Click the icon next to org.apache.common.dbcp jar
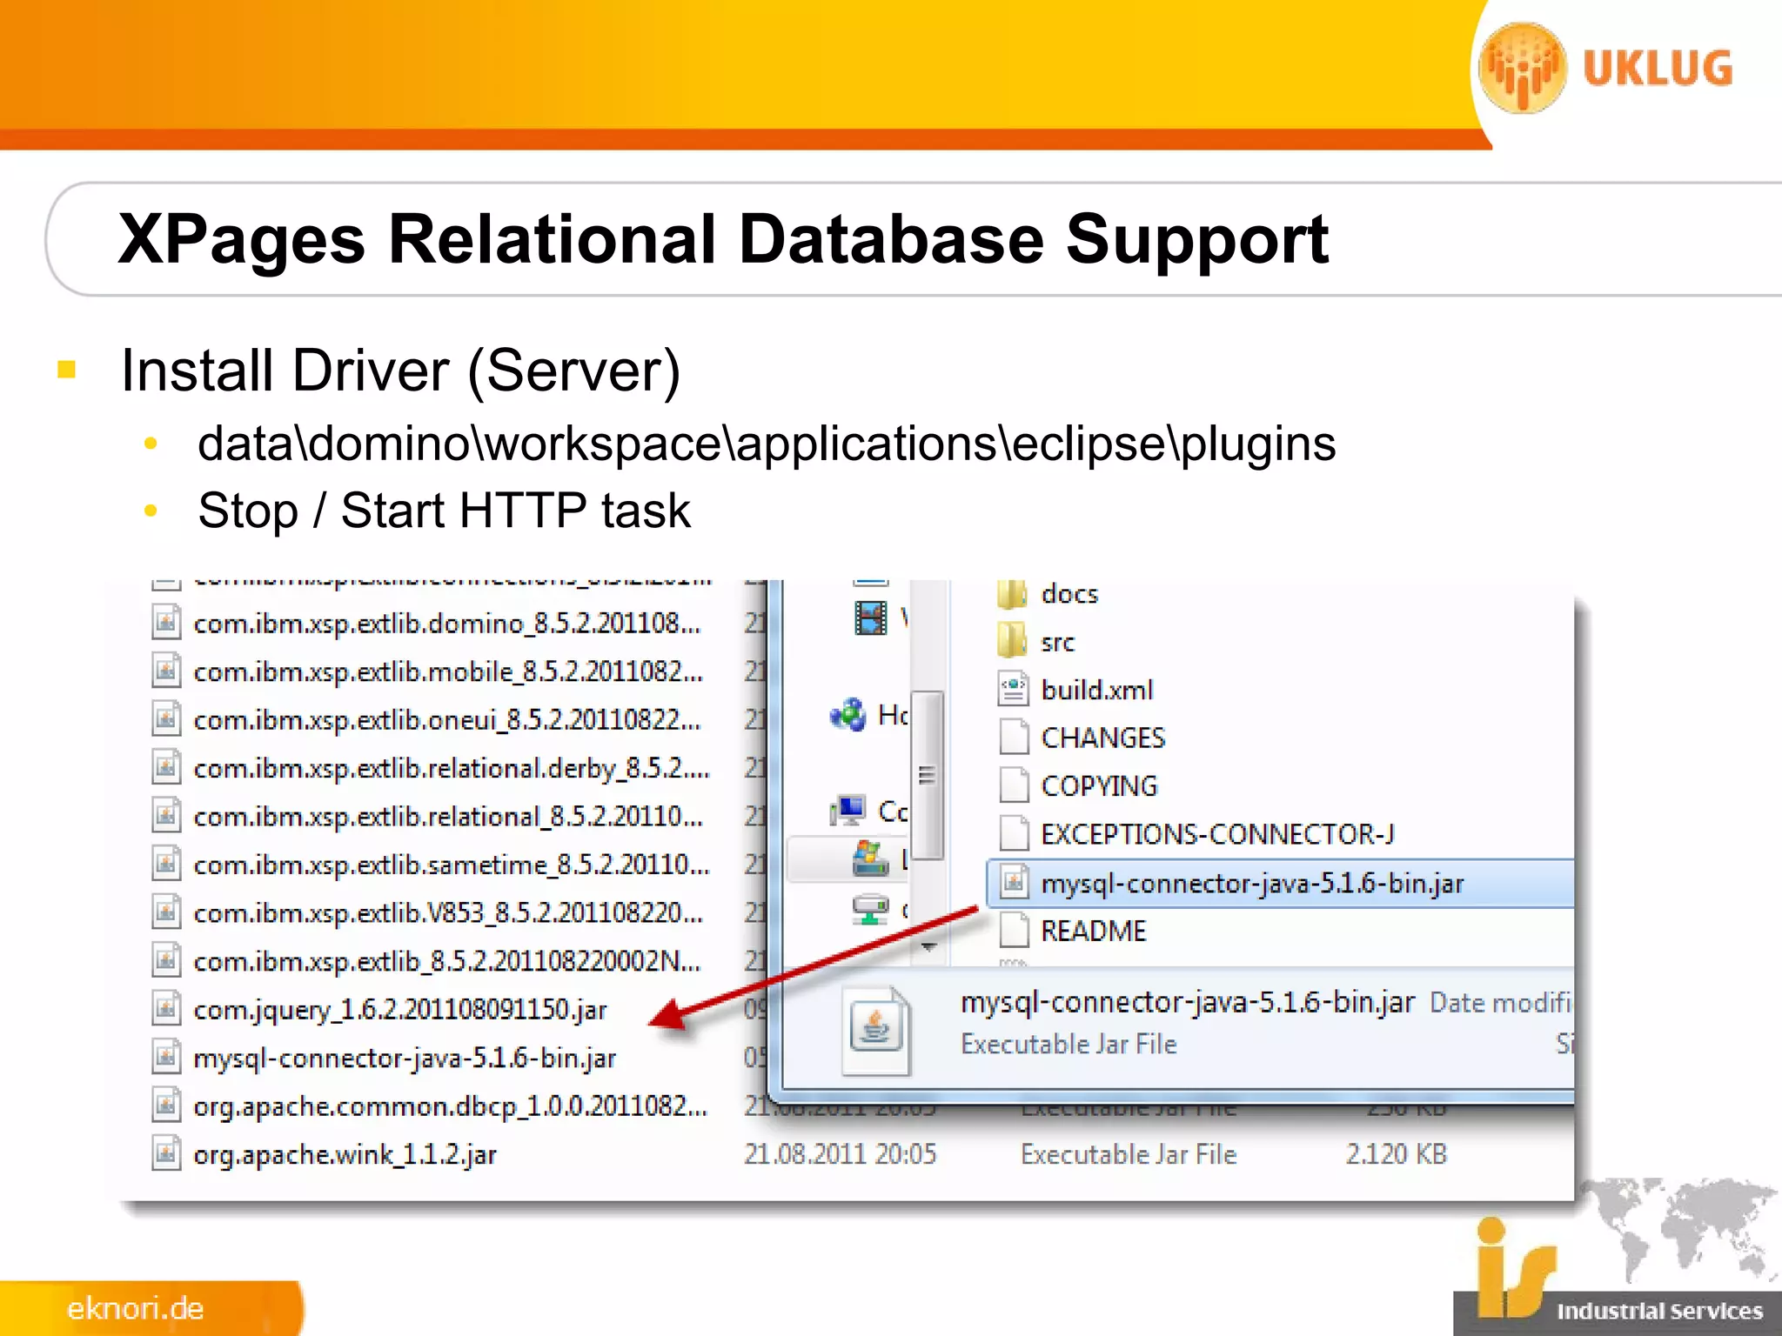 (166, 1106)
